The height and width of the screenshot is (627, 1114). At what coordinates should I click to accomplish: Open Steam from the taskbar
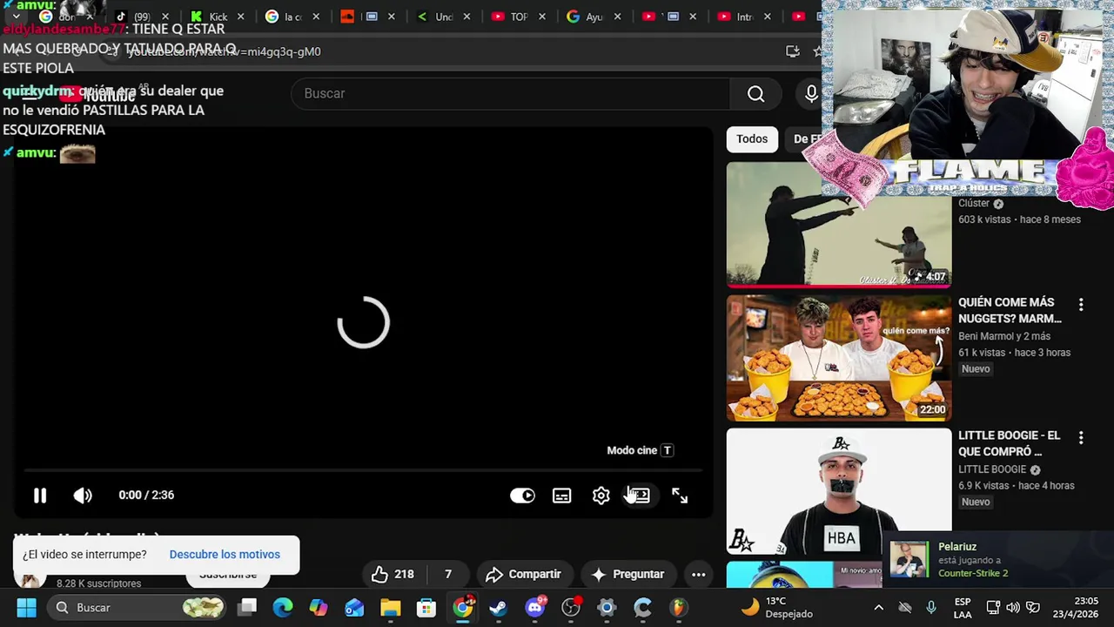click(x=499, y=608)
